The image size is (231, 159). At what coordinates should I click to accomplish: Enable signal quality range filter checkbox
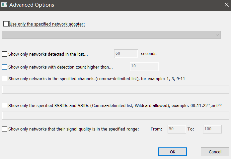click(x=5, y=129)
